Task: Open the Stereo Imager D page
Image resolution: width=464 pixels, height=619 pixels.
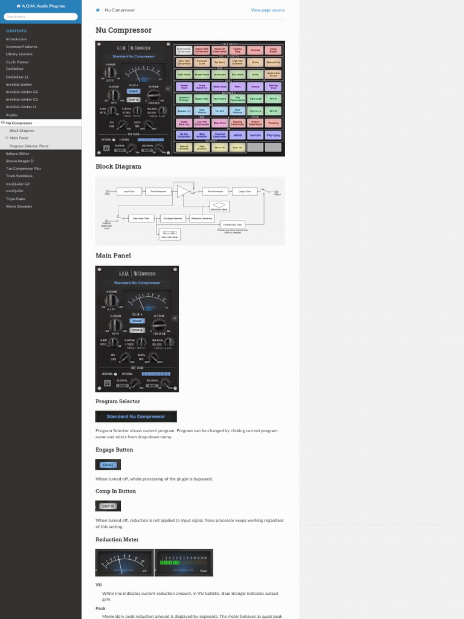Action: (20, 161)
